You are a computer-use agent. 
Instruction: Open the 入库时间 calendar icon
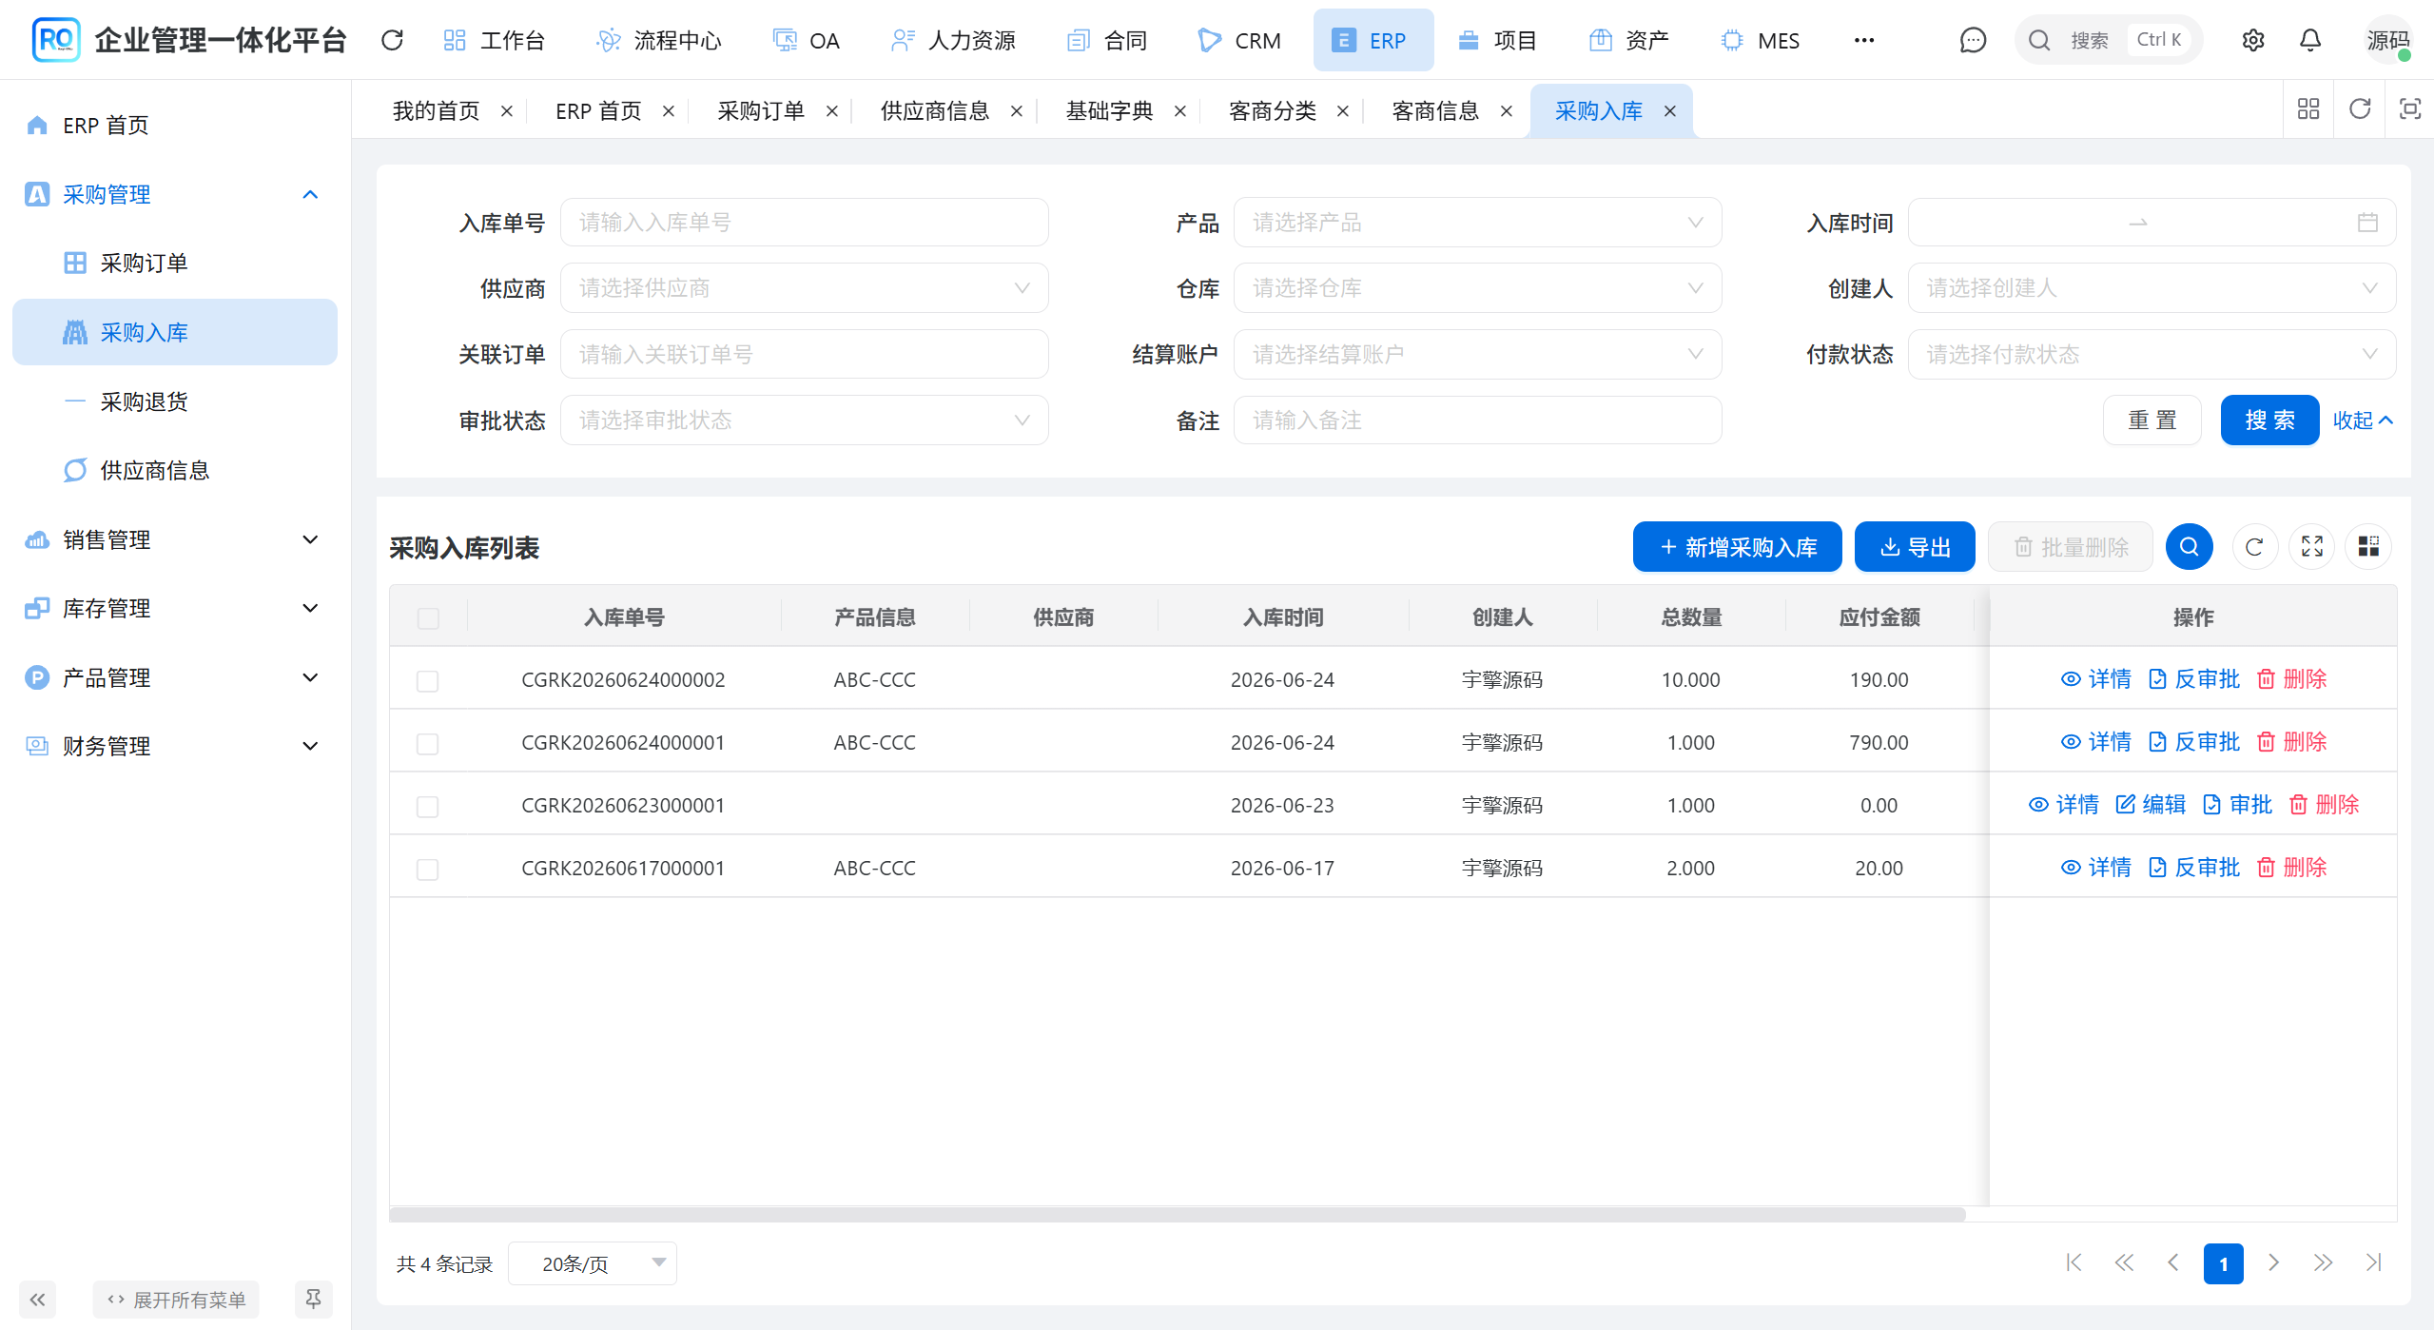[x=2367, y=223]
